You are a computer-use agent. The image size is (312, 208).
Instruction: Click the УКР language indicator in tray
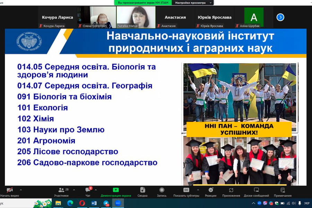tap(306, 203)
